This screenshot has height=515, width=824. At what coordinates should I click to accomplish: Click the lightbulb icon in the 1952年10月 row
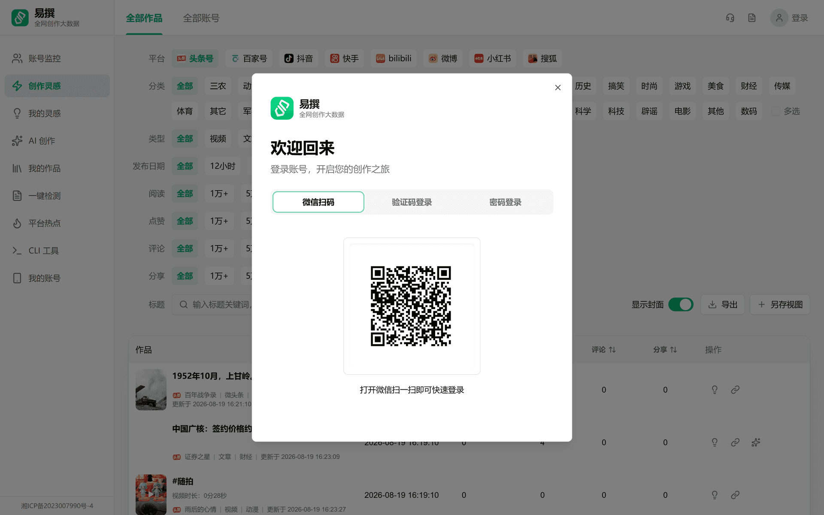click(715, 390)
